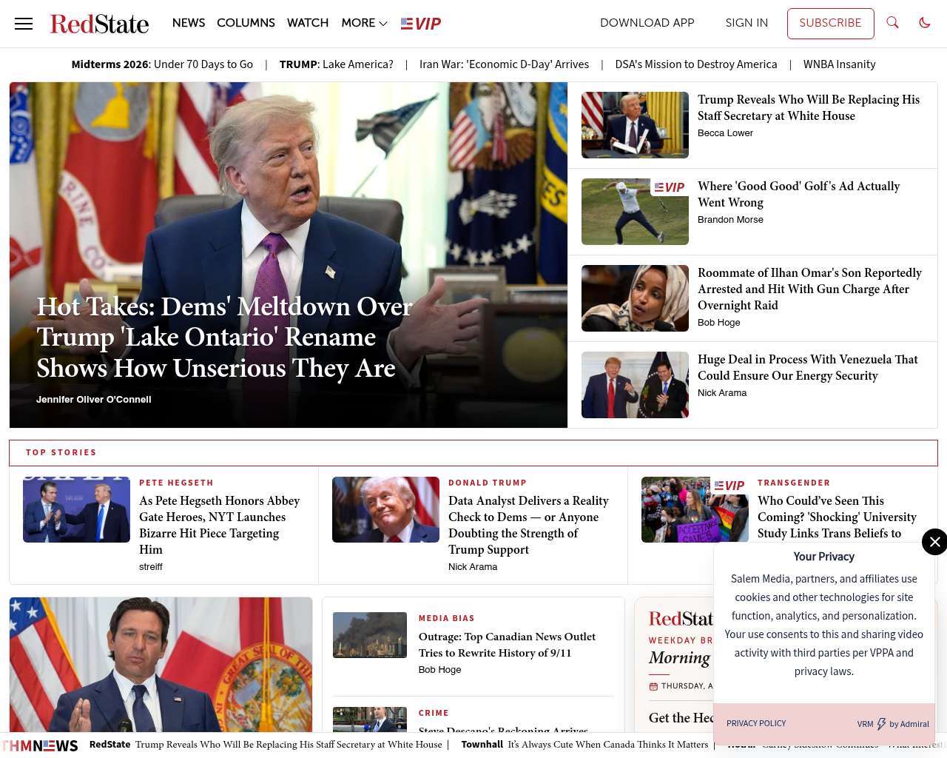The width and height of the screenshot is (947, 758).
Task: Open 'Where Good Good Golf's Ad' headline
Action: click(x=799, y=194)
